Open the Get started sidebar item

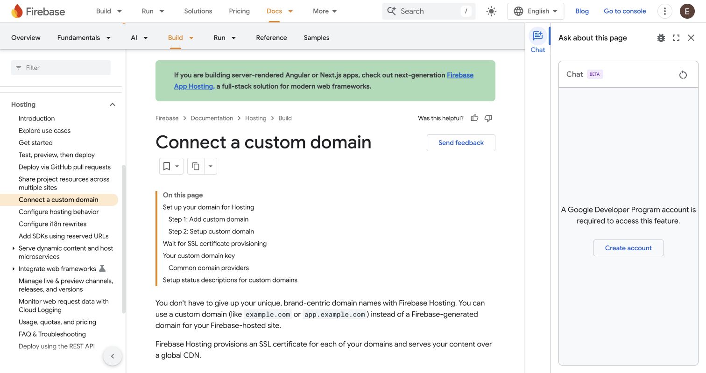pyautogui.click(x=35, y=143)
